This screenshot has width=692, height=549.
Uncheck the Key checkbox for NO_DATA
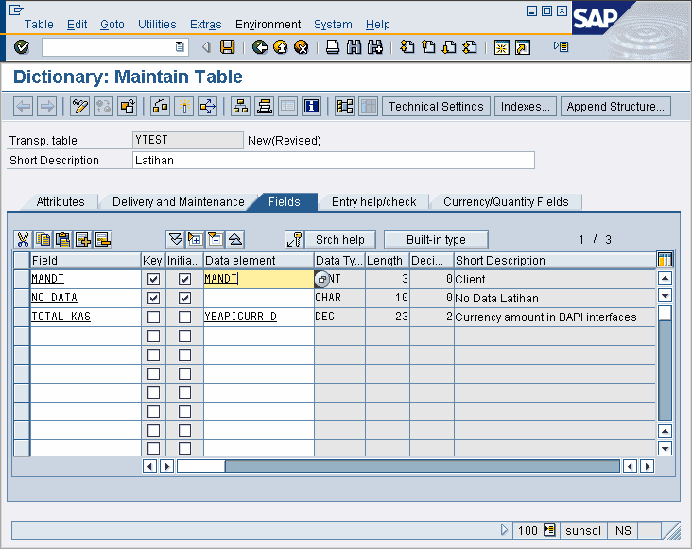click(153, 298)
